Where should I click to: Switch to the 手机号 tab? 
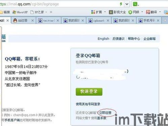[149, 20]
